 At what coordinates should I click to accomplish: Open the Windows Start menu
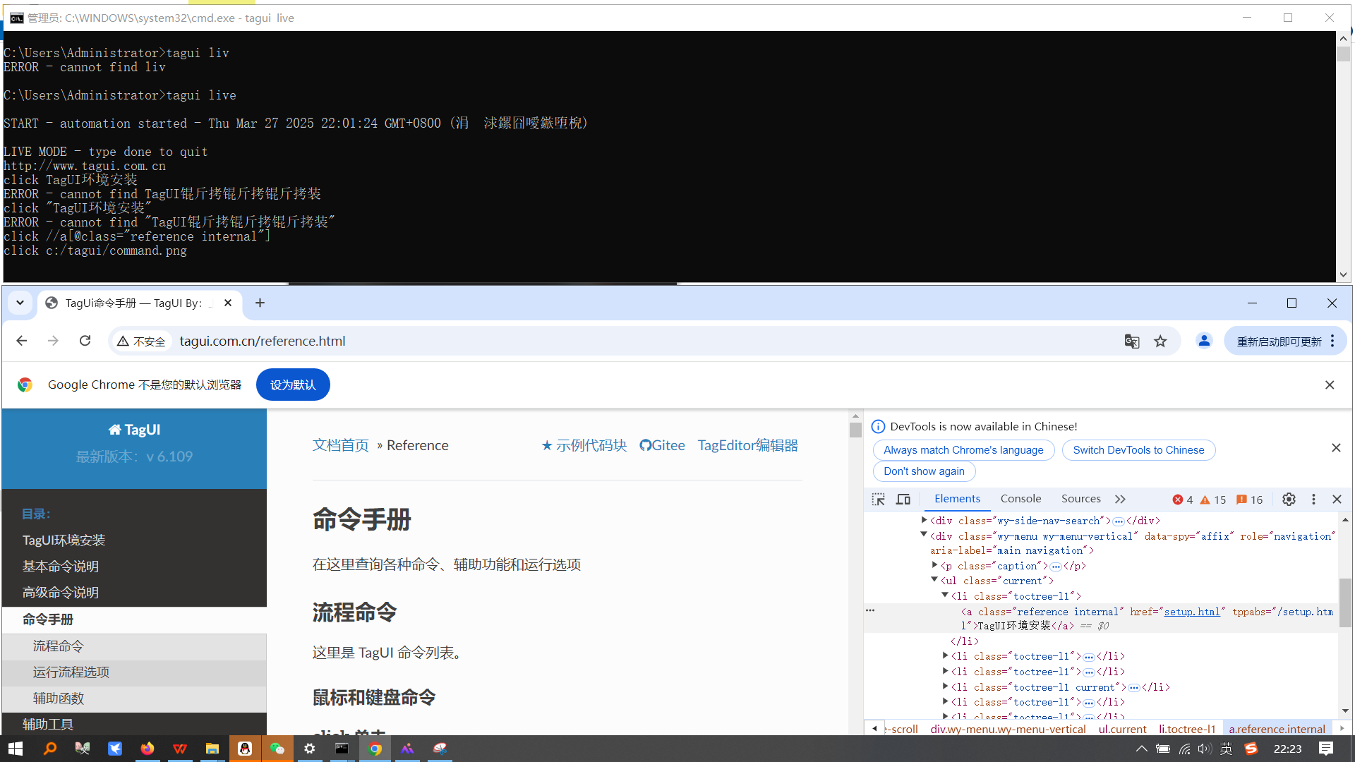click(x=16, y=749)
